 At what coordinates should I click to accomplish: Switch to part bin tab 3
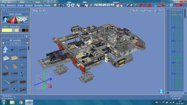point(13,36)
